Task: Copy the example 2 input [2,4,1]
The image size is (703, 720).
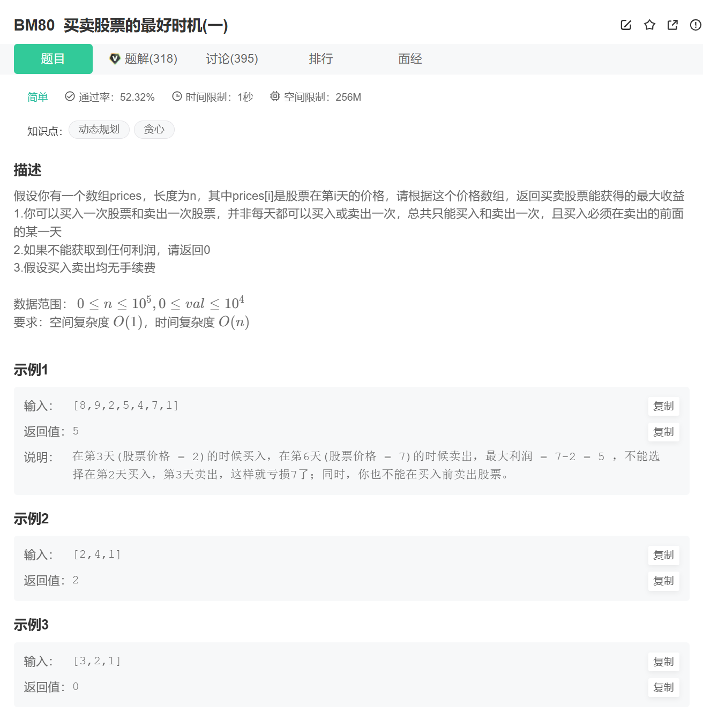Action: (663, 556)
